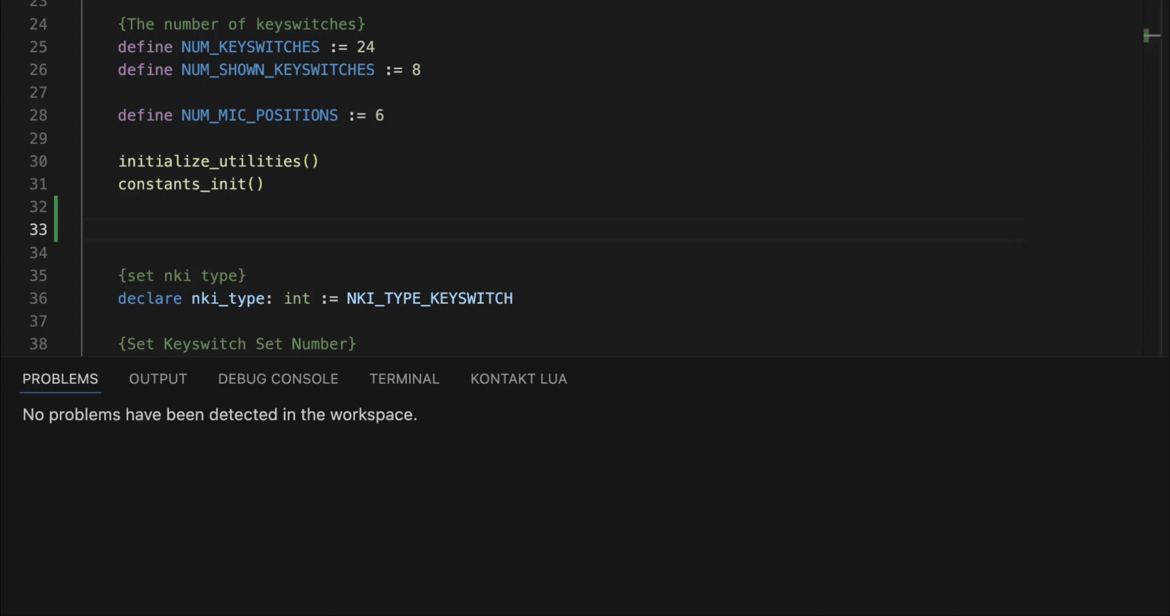
Task: Click the initialize_utilities() call
Action: [x=219, y=161]
